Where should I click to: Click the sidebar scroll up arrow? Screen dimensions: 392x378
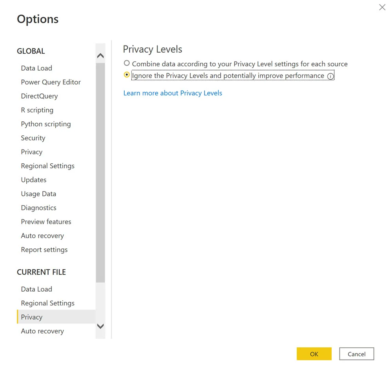pos(100,56)
